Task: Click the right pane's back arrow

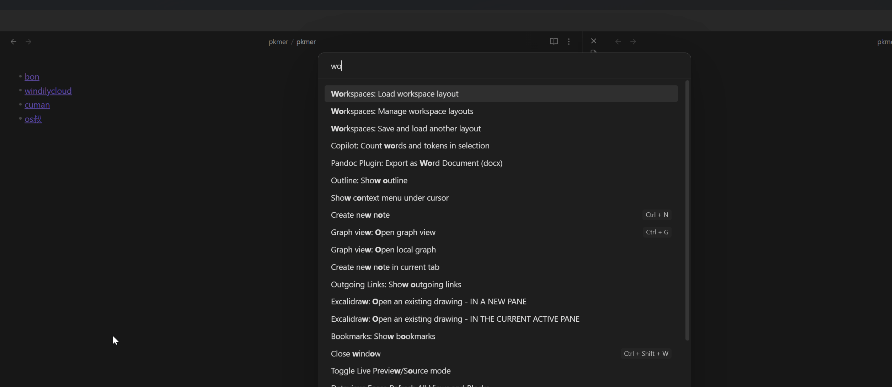Action: pyautogui.click(x=618, y=42)
